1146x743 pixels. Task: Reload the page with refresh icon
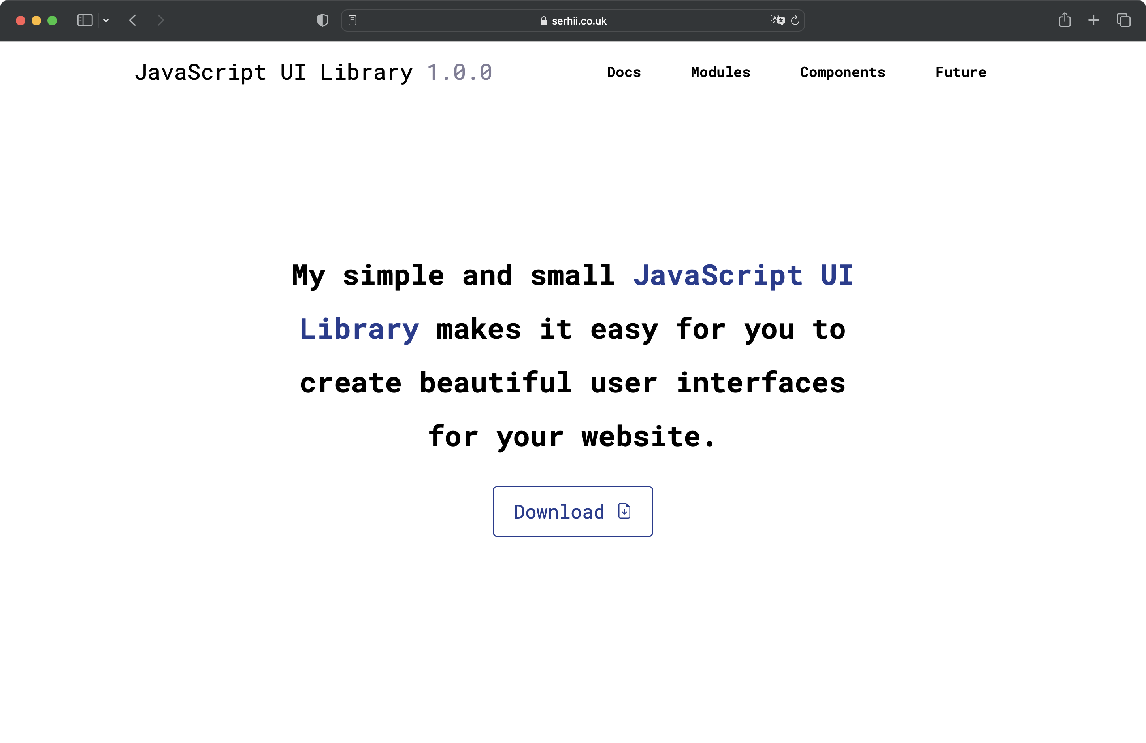pyautogui.click(x=795, y=20)
